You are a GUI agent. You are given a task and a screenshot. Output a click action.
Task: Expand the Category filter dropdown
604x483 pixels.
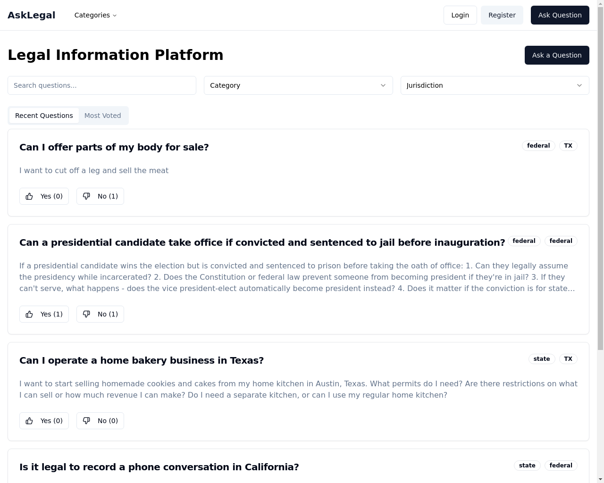click(x=298, y=85)
